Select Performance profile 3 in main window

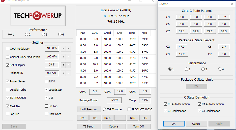43,35
